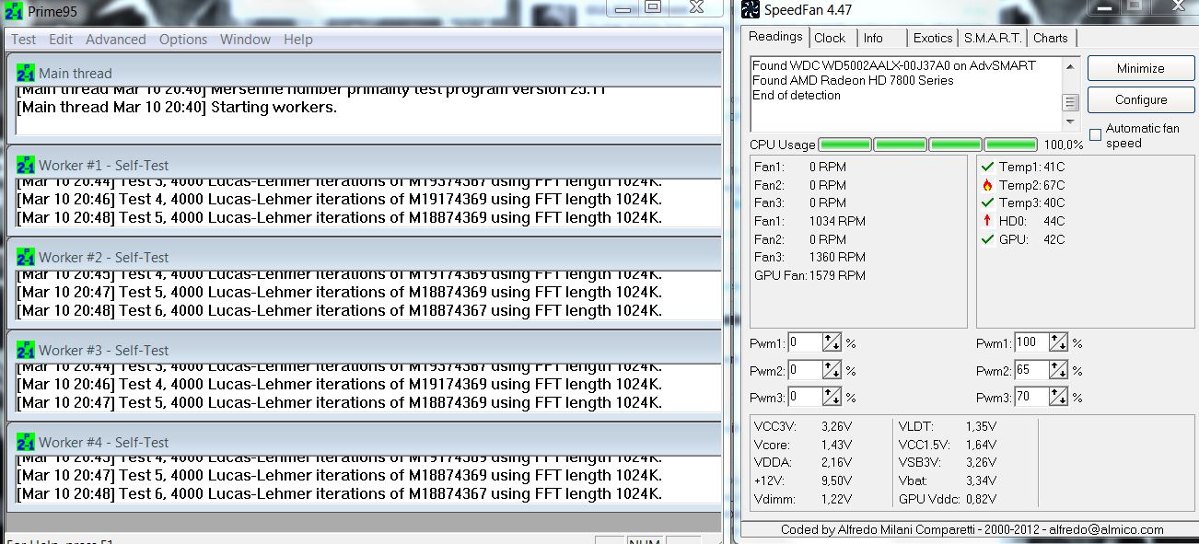The height and width of the screenshot is (544, 1199).
Task: Click the right Pwm2 value field with 65
Action: point(1031,370)
